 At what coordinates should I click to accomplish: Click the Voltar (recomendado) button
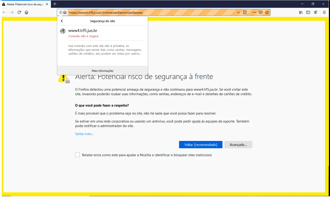coord(201,145)
